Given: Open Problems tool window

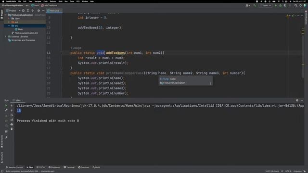Looking at the screenshot, I should [x=54, y=167].
